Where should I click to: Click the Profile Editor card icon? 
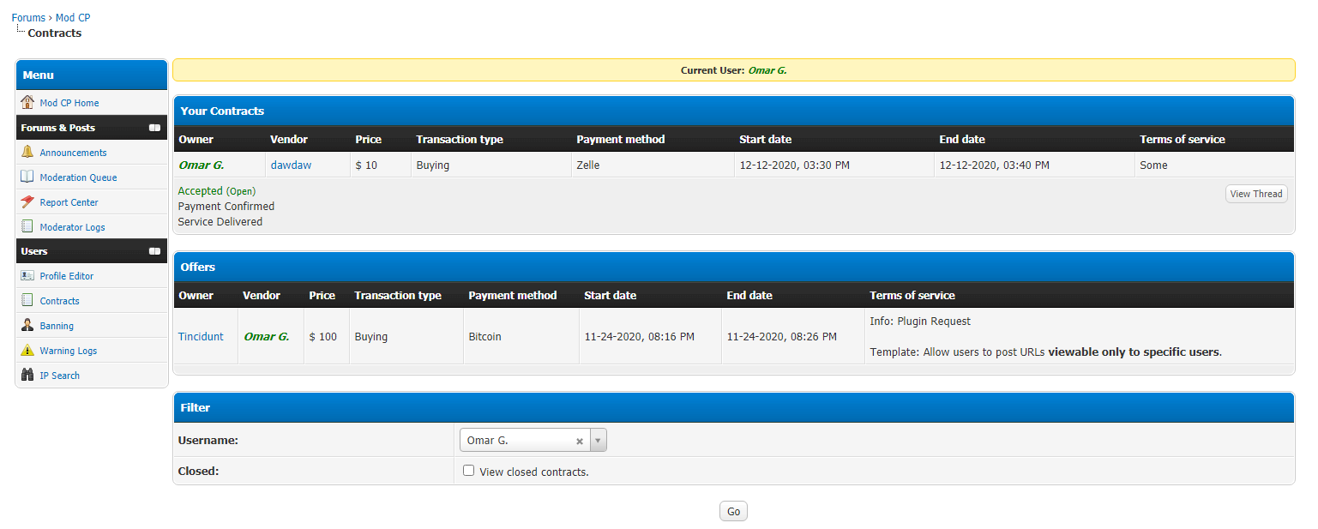(27, 276)
